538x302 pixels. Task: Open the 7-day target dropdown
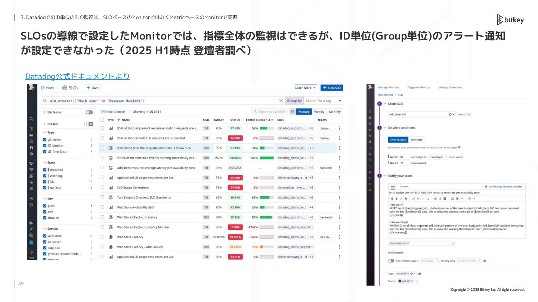pyautogui.click(x=438, y=157)
